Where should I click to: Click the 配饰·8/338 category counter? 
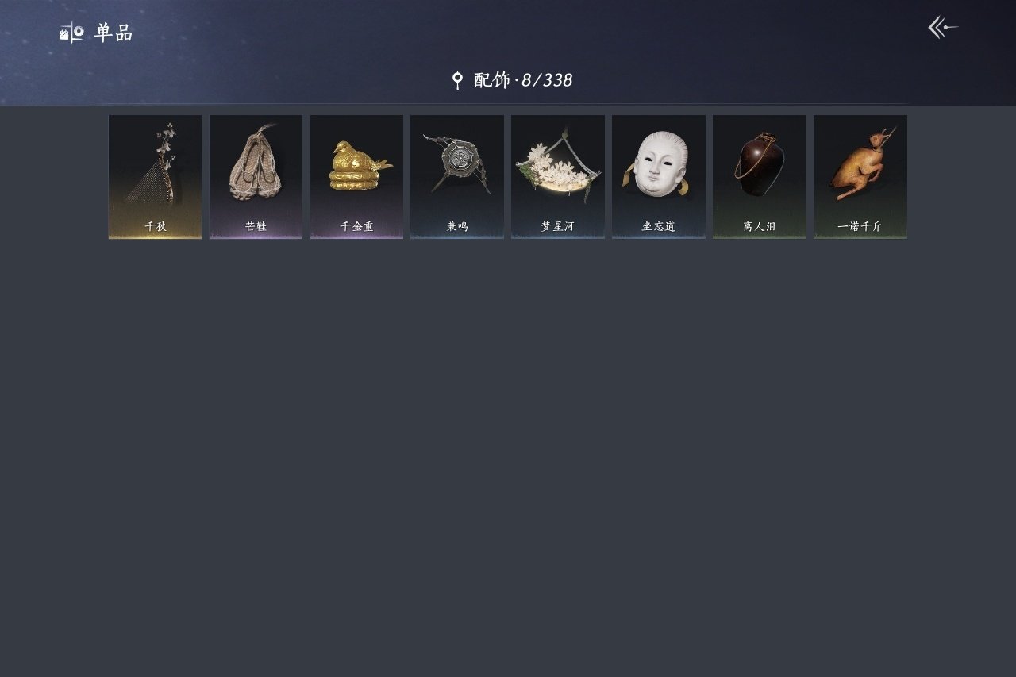pos(523,80)
